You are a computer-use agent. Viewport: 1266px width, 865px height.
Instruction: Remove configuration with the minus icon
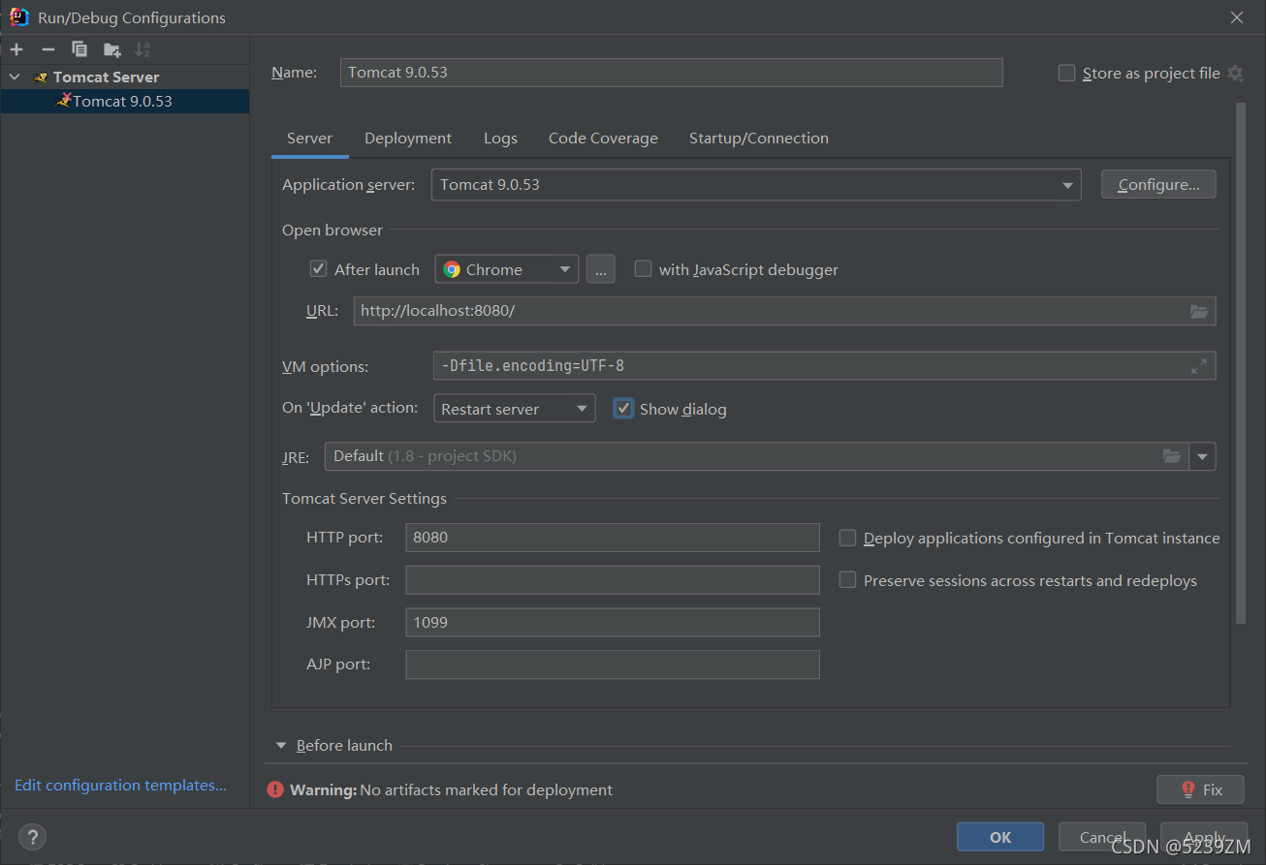point(48,49)
